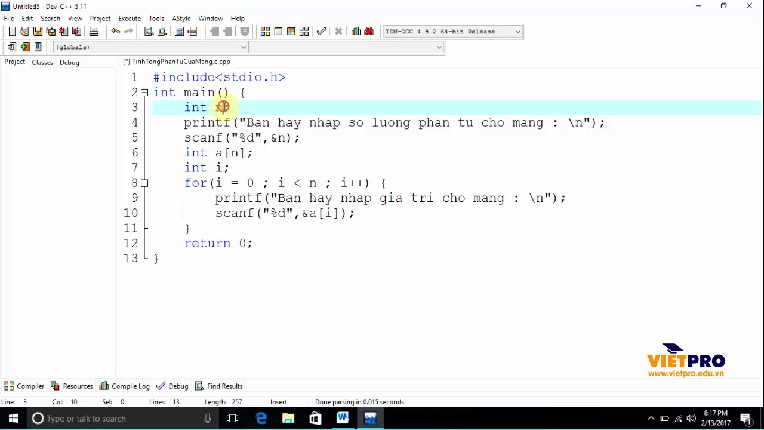
Task: Click the Cortana microphone icon
Action: (207, 419)
